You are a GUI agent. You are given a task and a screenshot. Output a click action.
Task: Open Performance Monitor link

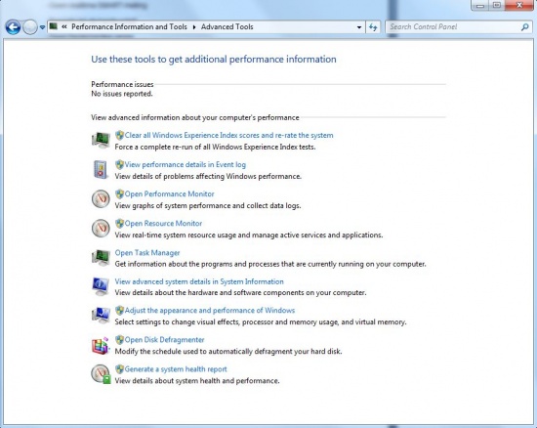tap(169, 193)
